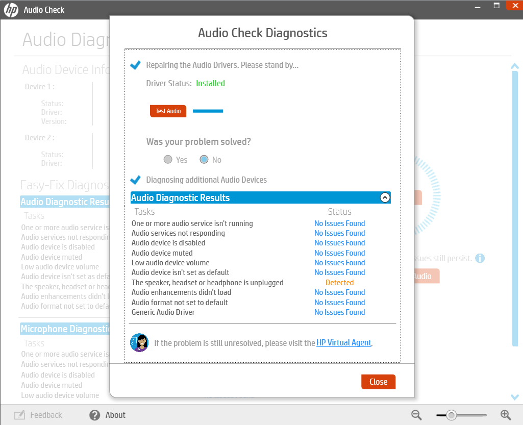Click 'No Issues Found' for device isn't set as default

(339, 272)
